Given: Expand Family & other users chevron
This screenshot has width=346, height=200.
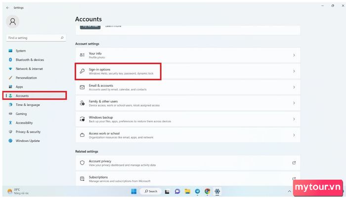Looking at the screenshot, I should (x=294, y=103).
